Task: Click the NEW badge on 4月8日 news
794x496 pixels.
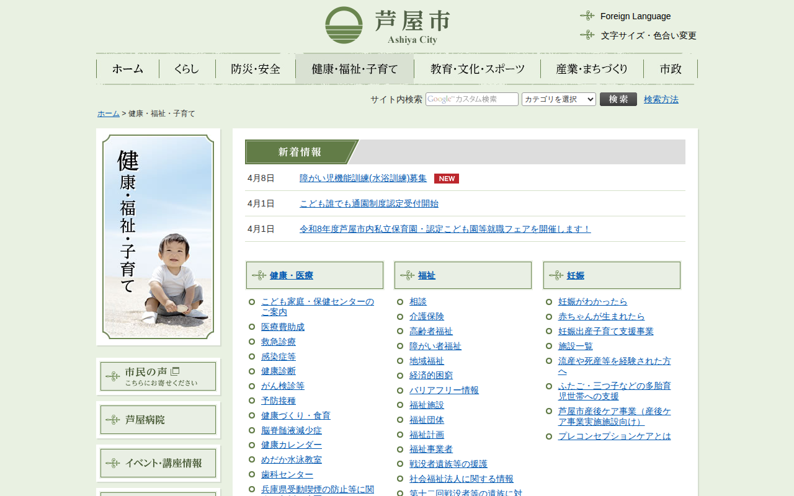Action: pos(446,179)
